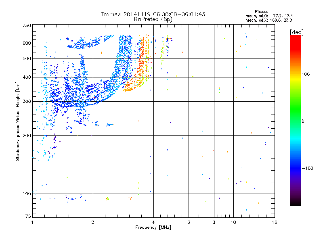Select the 'mean, sd,O: -77.2, 17.4' line
Screen dimensions: 323x242
[269, 16]
